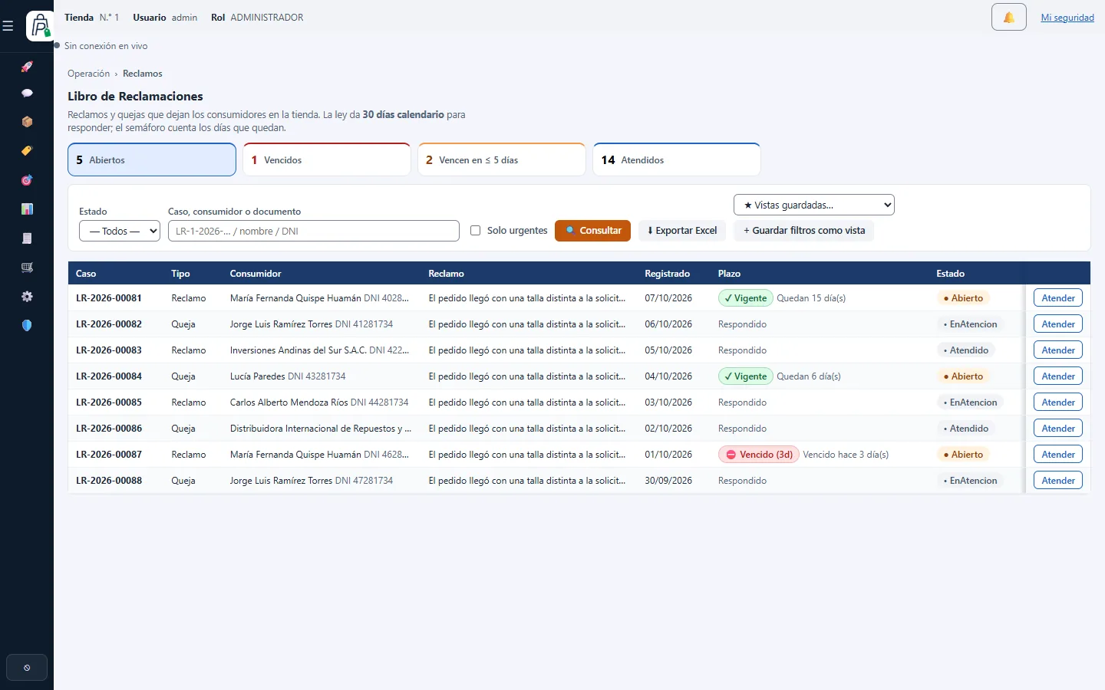Click case number LR-2026-00083

click(109, 350)
